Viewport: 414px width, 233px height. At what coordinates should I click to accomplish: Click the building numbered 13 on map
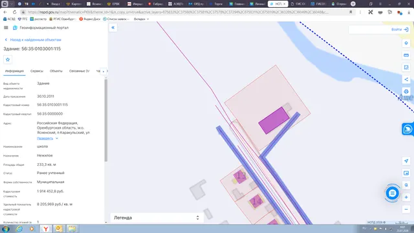click(240, 176)
